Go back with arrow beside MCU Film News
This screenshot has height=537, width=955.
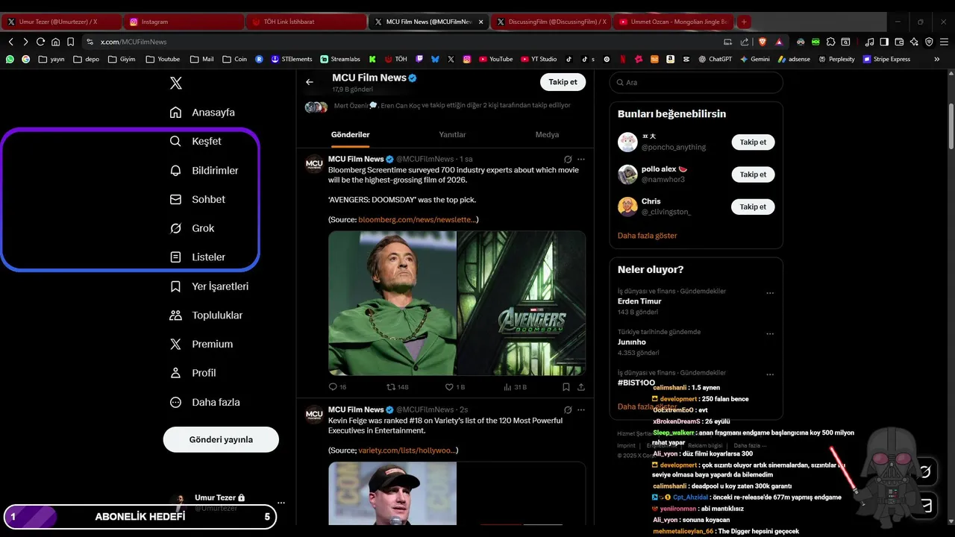pos(310,82)
